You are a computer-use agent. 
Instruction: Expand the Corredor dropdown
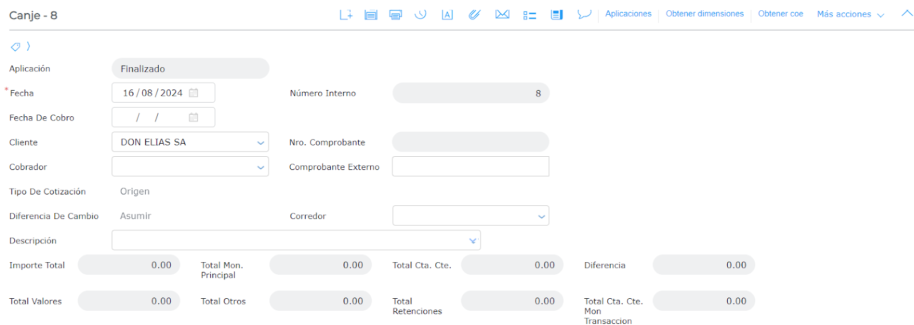[541, 216]
